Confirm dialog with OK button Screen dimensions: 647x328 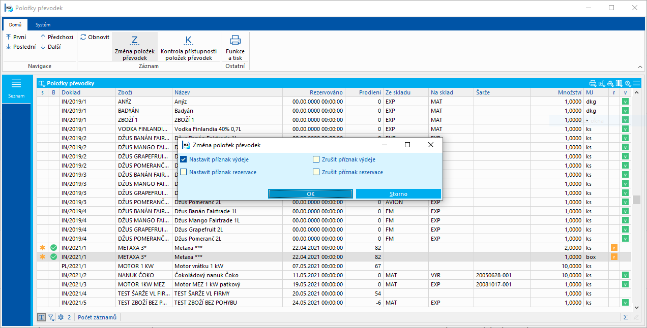coord(310,194)
